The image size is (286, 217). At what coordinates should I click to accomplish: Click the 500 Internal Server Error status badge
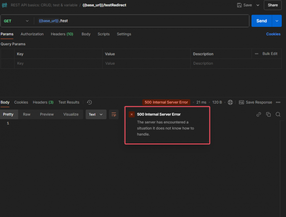(x=166, y=102)
